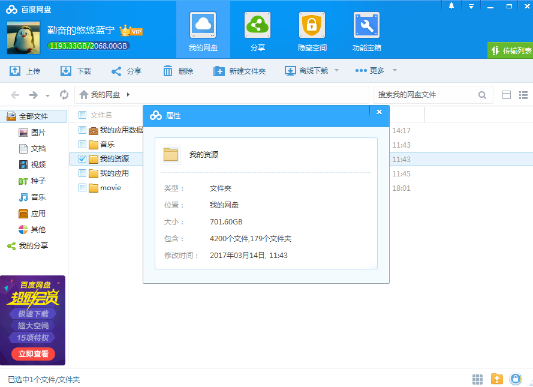Open the 我的网盘 tab
The width and height of the screenshot is (533, 387).
[x=203, y=31]
